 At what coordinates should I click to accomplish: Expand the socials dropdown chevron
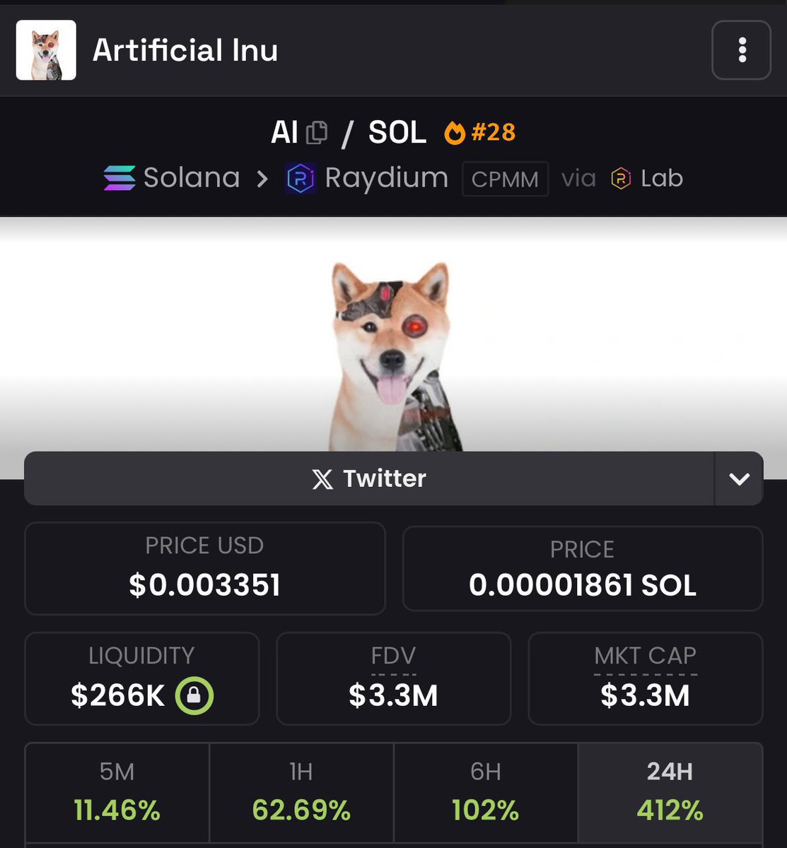tap(739, 479)
